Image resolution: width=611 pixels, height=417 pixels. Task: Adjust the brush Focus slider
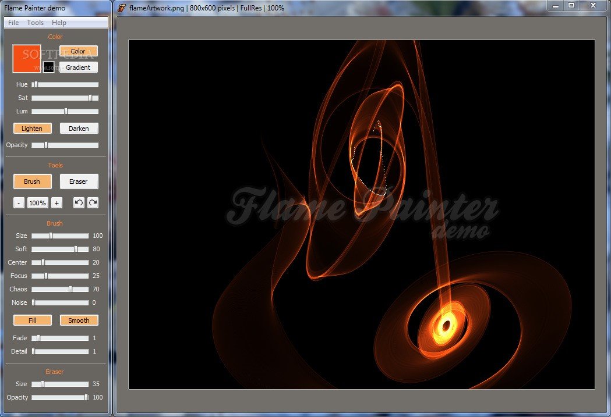(x=60, y=276)
